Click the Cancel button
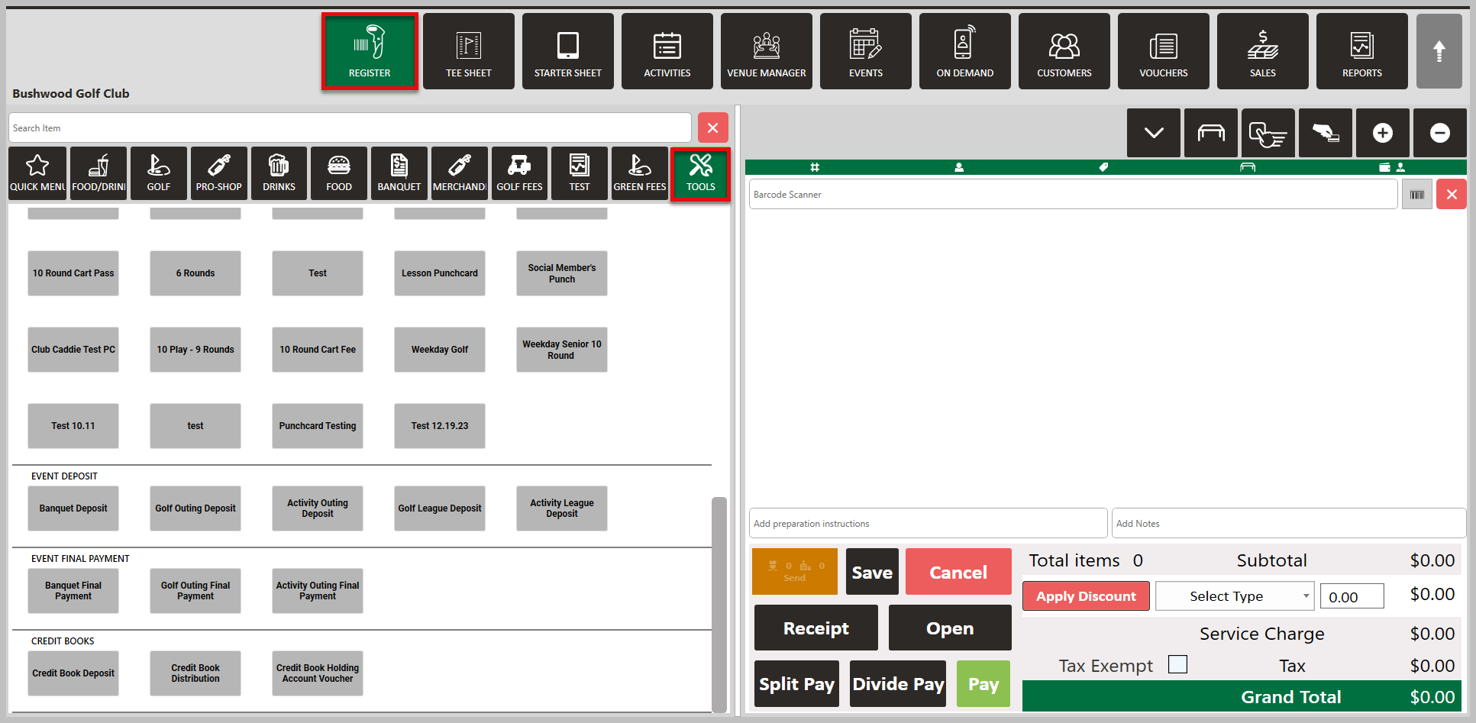 (x=958, y=572)
